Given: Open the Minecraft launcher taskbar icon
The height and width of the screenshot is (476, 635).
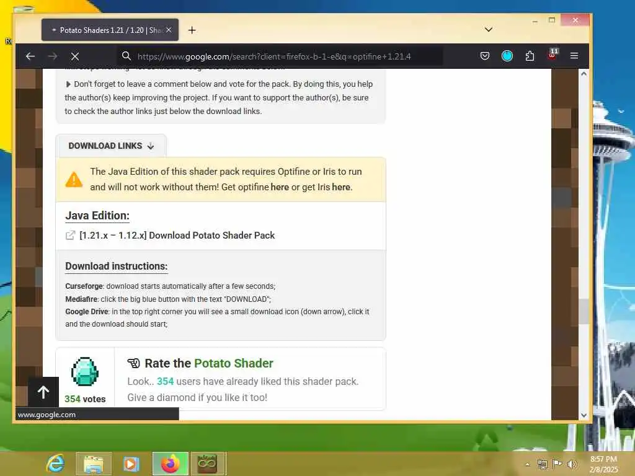Looking at the screenshot, I should pos(207,464).
